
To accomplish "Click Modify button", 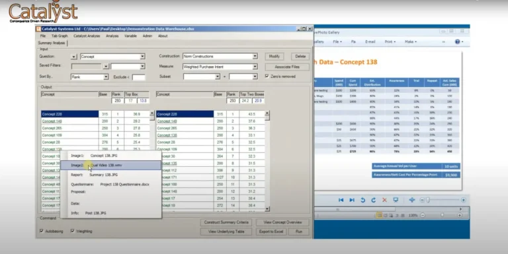I will click(x=275, y=56).
